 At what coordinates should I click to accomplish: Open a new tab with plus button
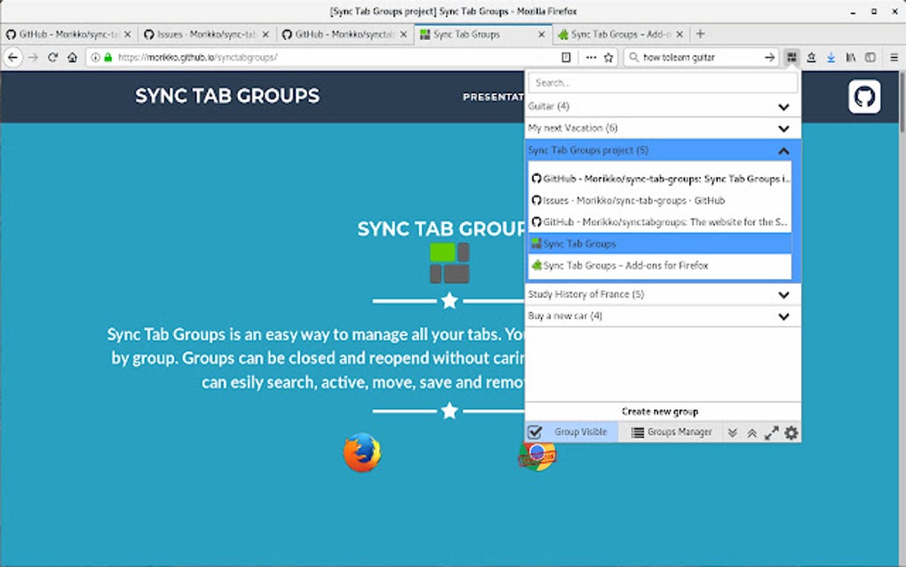point(700,34)
